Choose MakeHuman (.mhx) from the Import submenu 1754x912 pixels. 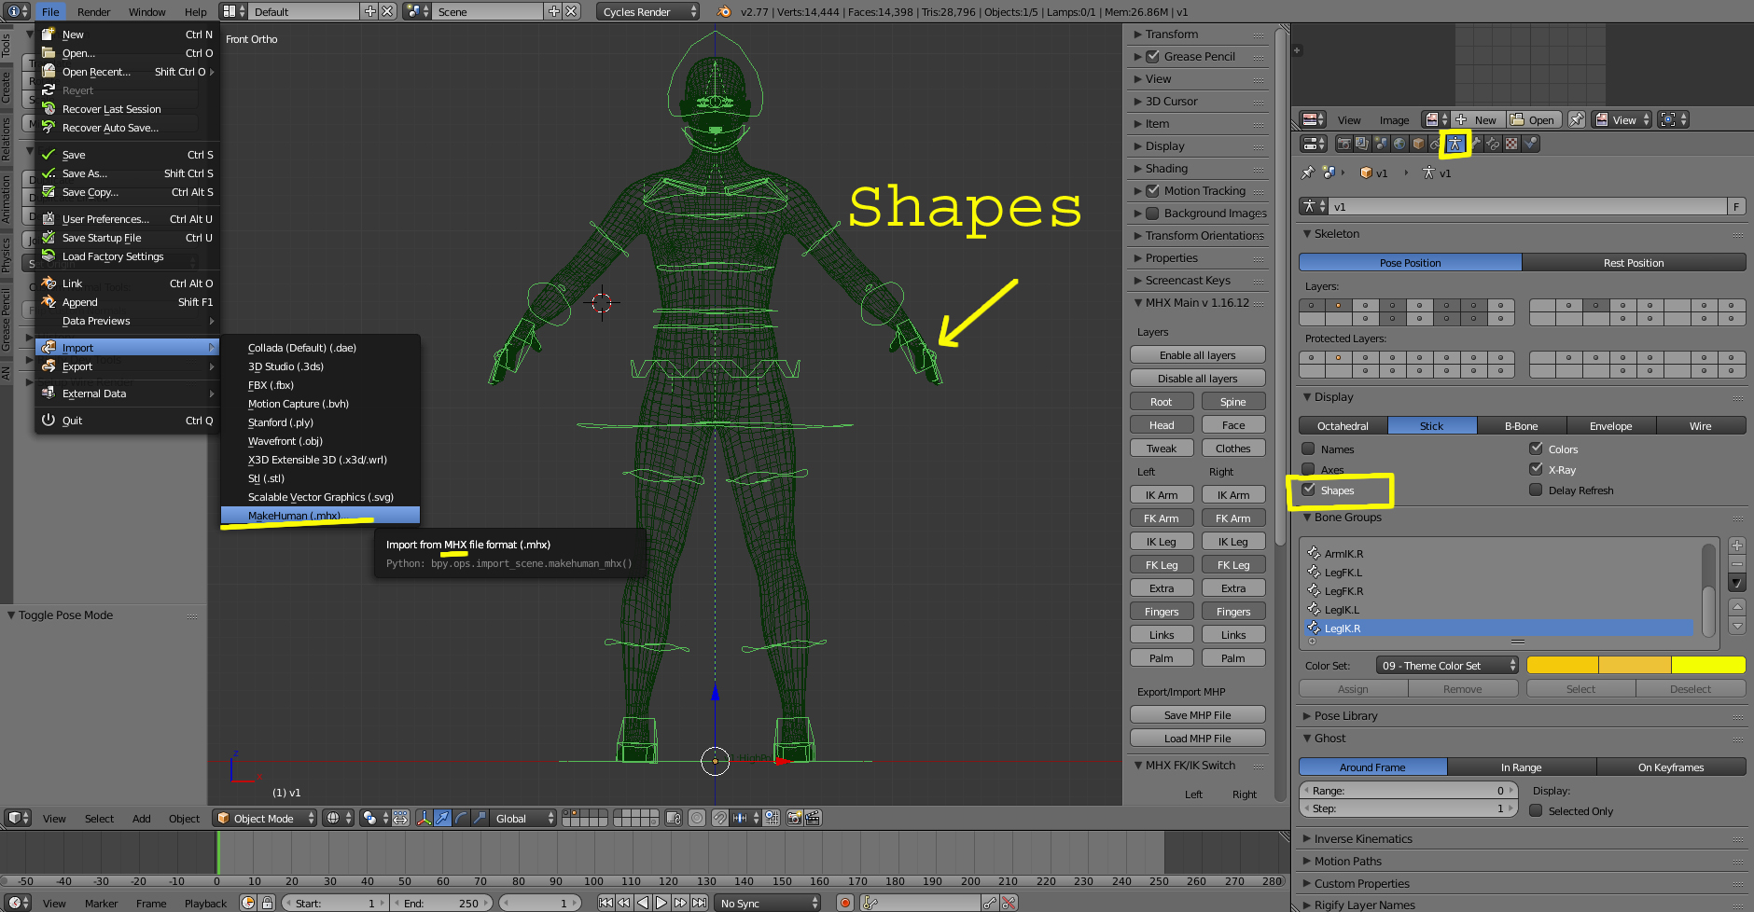point(294,516)
